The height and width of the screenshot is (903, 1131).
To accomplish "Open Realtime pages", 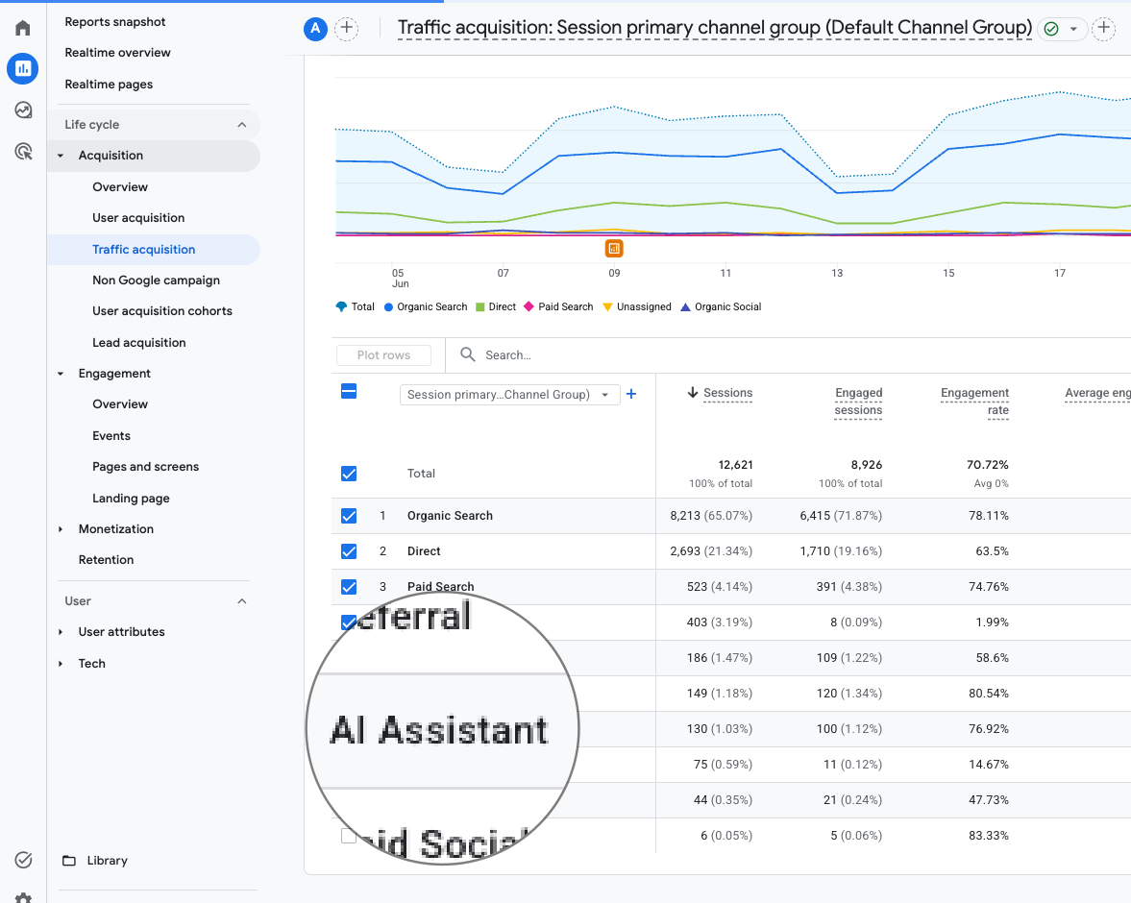I will tap(109, 85).
